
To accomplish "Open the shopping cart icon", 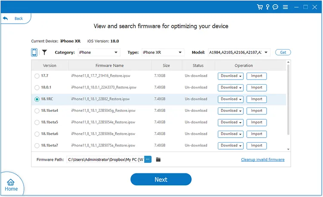I will click(260, 7).
